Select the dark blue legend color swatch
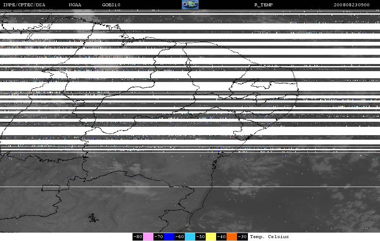 point(169,237)
